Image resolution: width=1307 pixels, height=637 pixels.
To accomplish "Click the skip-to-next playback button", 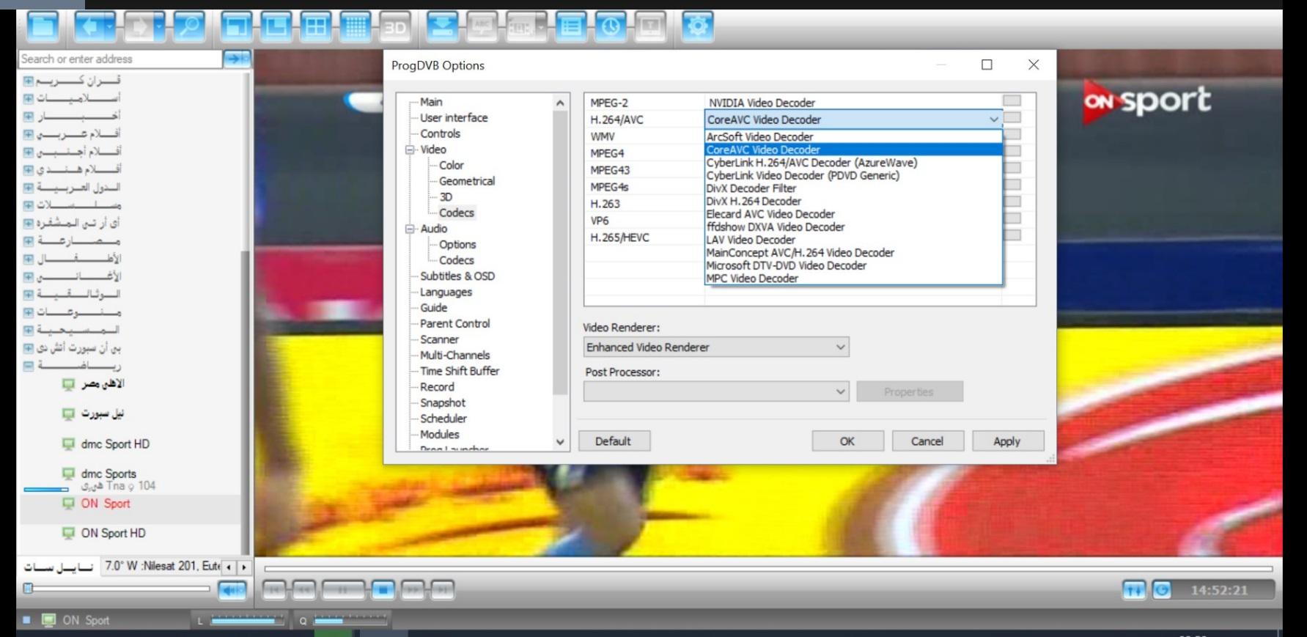I will pos(442,589).
